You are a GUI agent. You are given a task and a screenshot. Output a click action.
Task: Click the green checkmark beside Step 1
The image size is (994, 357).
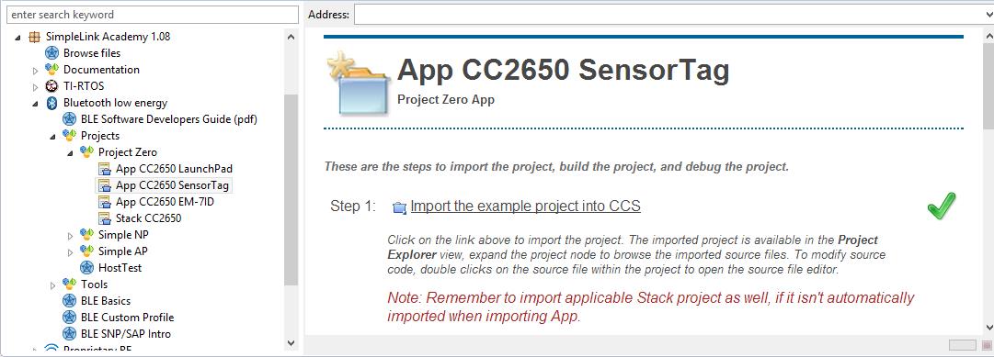[x=942, y=206]
